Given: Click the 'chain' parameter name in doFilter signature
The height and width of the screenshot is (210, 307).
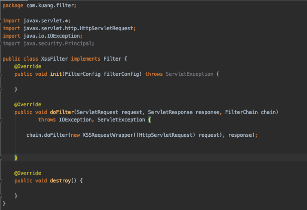Looking at the screenshot, I should (x=268, y=112).
